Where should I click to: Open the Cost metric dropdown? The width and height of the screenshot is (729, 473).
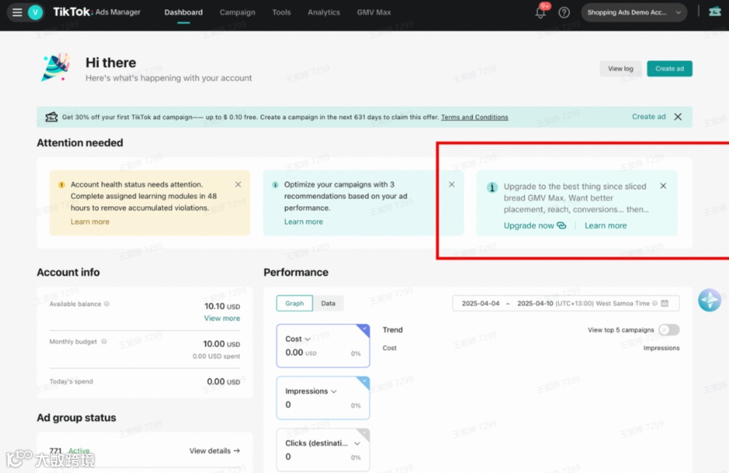pos(307,339)
